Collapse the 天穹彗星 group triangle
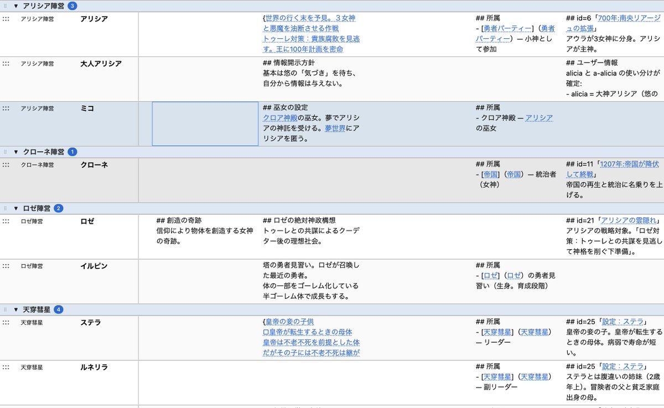 [16, 309]
